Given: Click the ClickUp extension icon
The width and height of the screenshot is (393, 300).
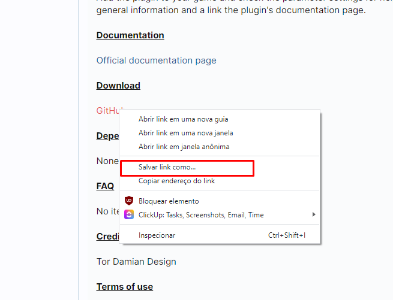Looking at the screenshot, I should point(129,215).
